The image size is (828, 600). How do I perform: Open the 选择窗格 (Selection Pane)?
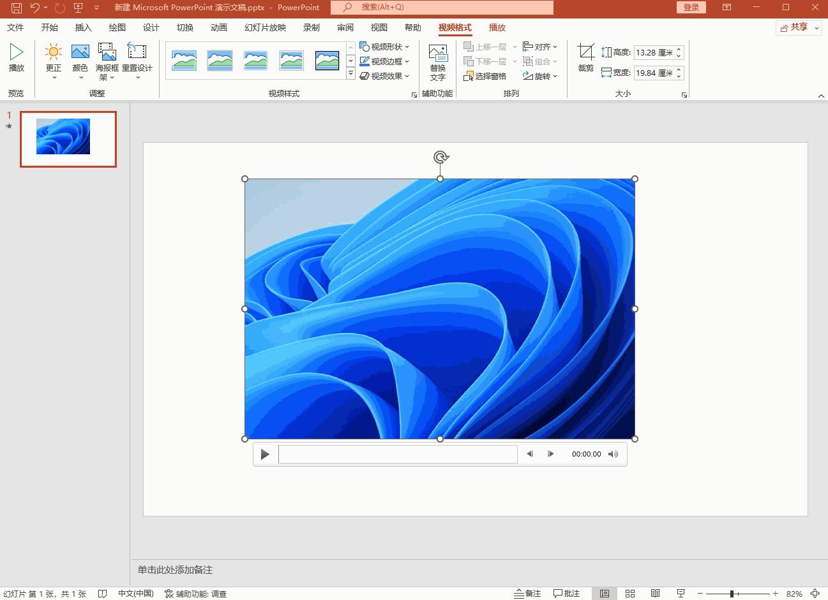click(485, 77)
